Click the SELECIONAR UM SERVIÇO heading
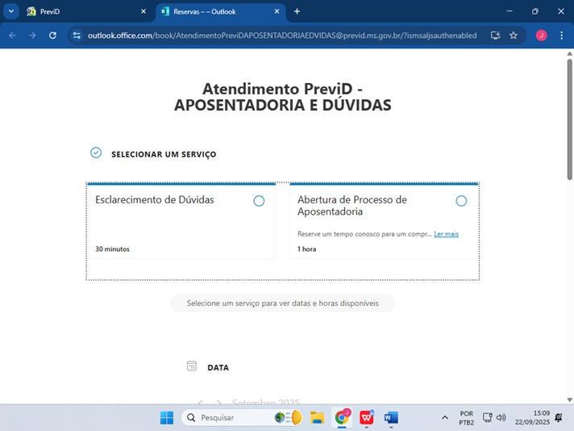The image size is (574, 431). 164,154
